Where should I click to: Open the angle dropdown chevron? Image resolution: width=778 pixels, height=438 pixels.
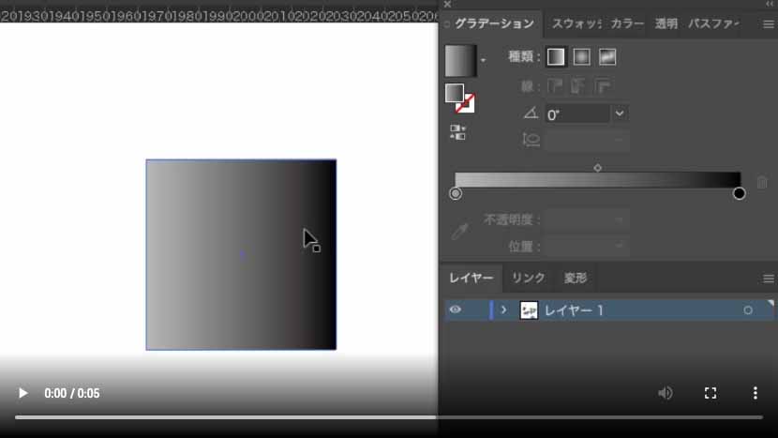point(620,113)
